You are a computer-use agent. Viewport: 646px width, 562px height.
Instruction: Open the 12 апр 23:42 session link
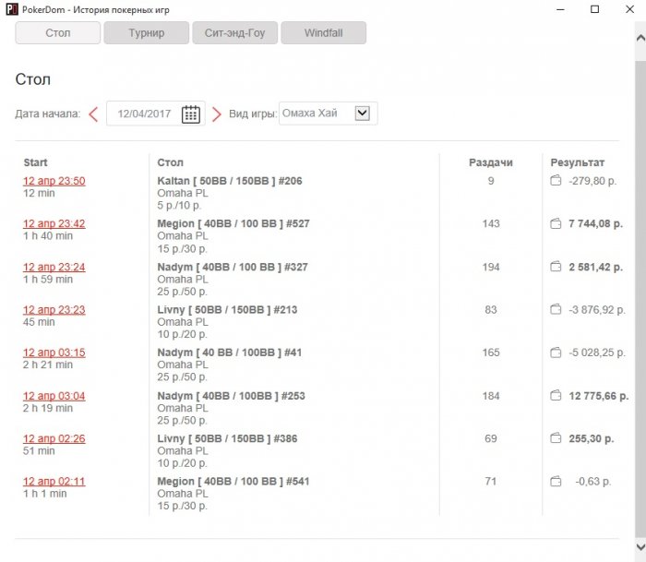tap(54, 223)
